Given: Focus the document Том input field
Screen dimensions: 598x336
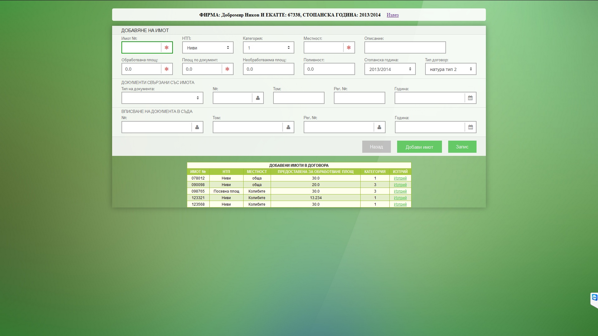Looking at the screenshot, I should point(299,98).
